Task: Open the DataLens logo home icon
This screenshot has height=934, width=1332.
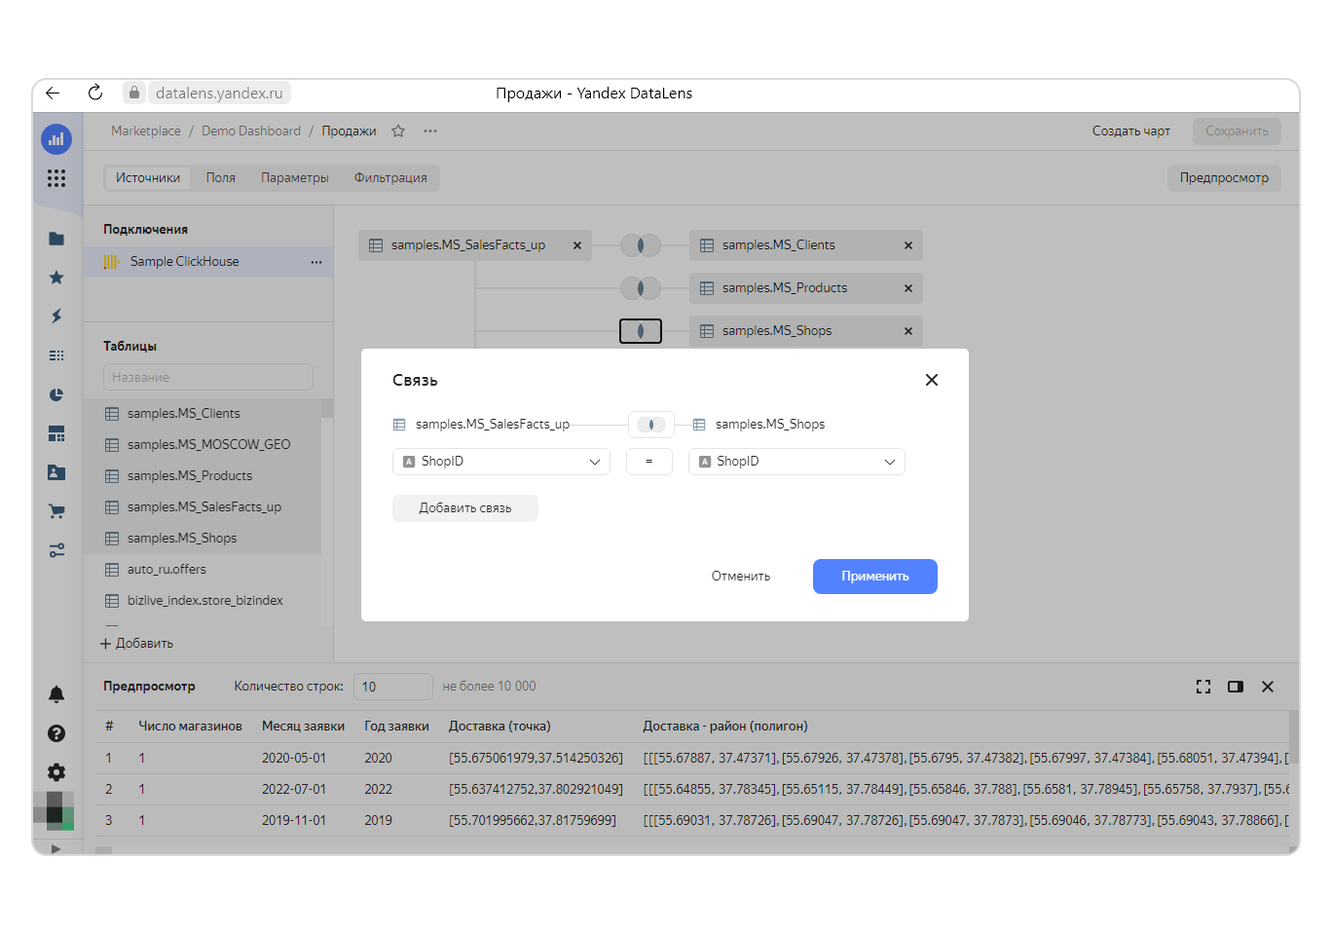Action: pos(56,139)
